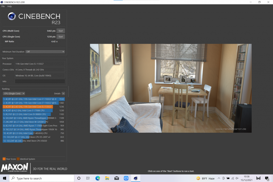Screen dimensions: 273x182
Task: Select ranking row 11 Xeon E5-2697 v2
Action: coord(34,137)
